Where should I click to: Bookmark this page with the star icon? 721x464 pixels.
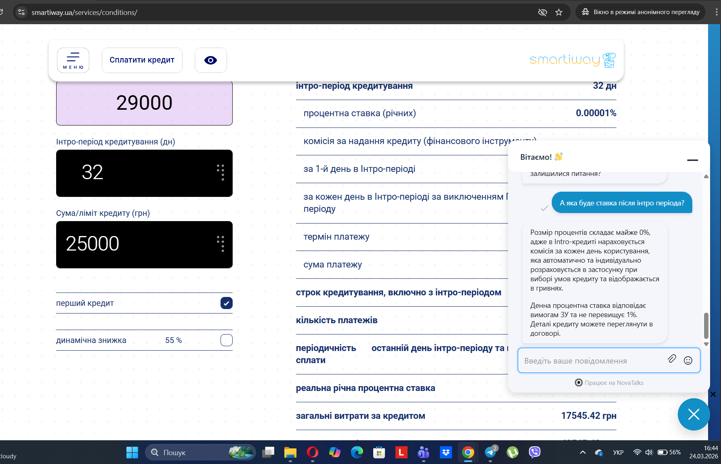coord(559,12)
